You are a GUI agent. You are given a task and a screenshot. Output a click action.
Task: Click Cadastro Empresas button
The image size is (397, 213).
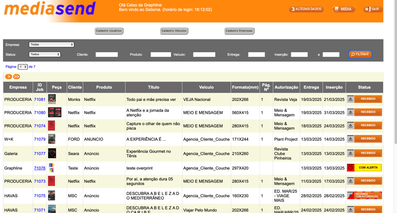click(239, 31)
